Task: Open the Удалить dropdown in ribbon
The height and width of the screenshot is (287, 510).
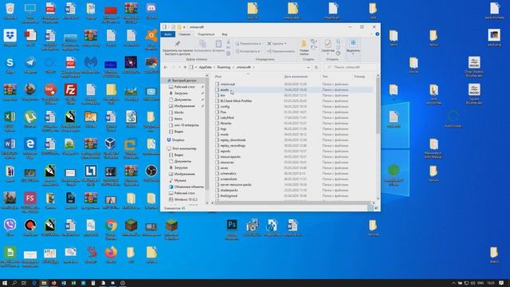Action: (277, 43)
